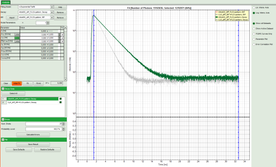This screenshot has height=167, width=276.
Task: Click the Initial Fit button
Action: coord(17,83)
